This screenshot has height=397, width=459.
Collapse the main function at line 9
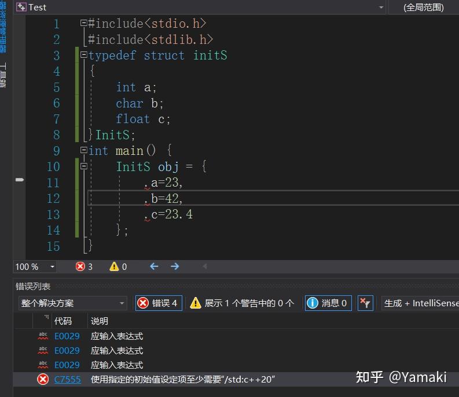(84, 150)
